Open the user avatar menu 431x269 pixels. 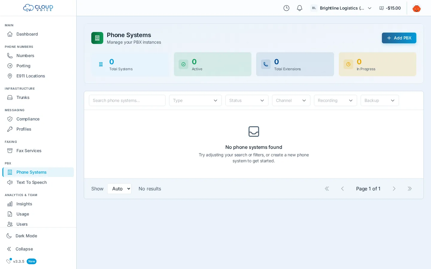[x=417, y=8]
